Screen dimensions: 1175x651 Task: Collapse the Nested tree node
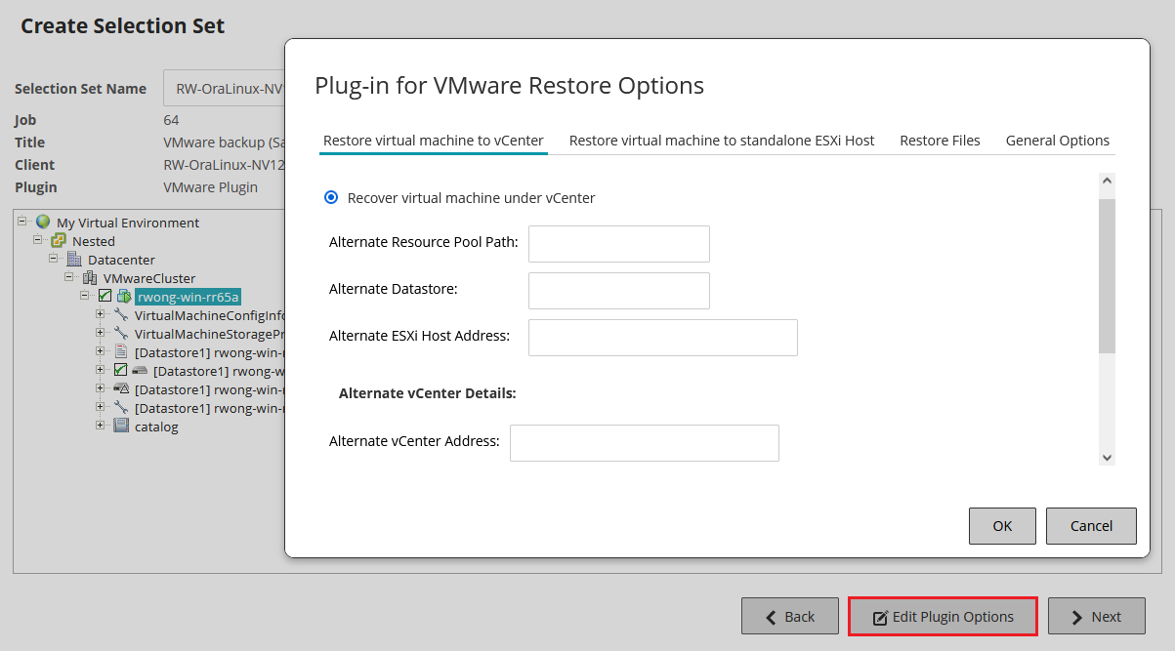click(x=38, y=240)
